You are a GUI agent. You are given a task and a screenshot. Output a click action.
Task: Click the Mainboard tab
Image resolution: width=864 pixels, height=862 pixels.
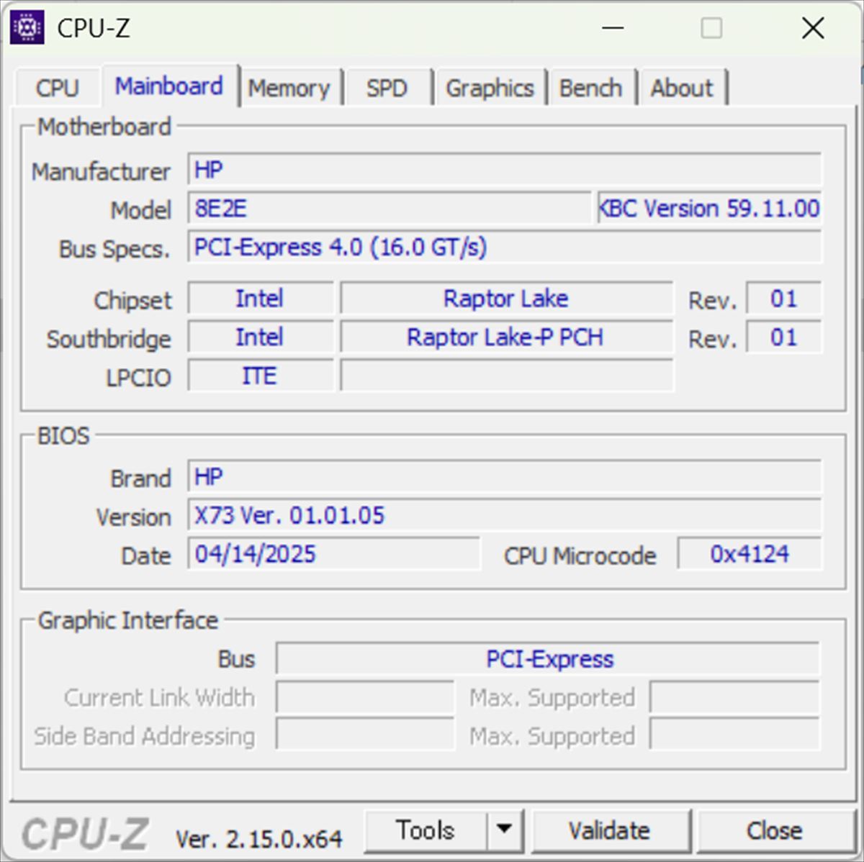[x=169, y=86]
